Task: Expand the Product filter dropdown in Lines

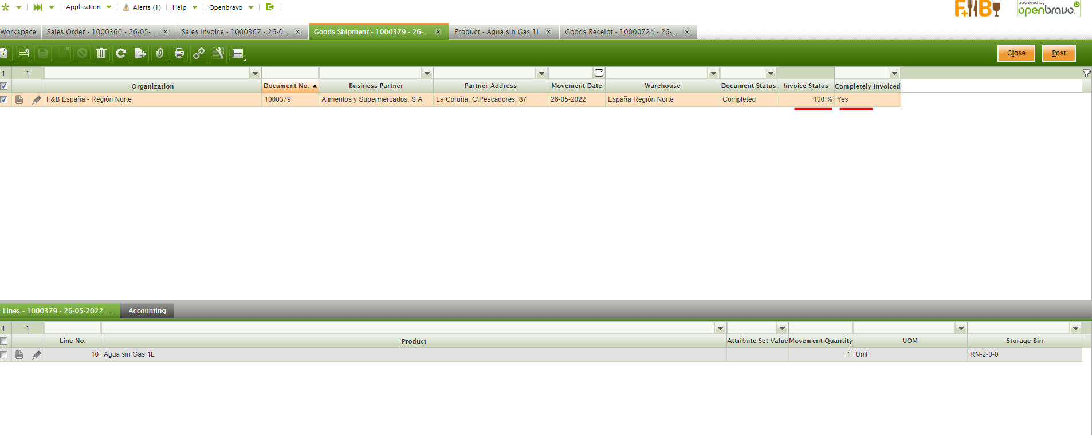Action: [720, 328]
